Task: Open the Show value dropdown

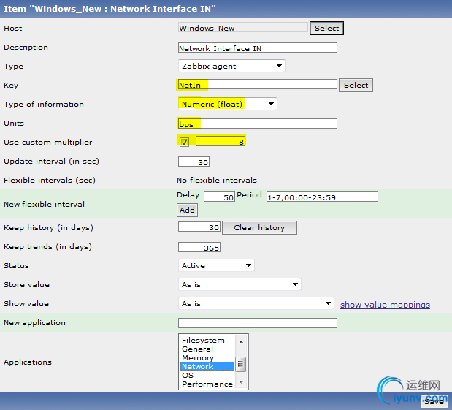Action: (256, 303)
